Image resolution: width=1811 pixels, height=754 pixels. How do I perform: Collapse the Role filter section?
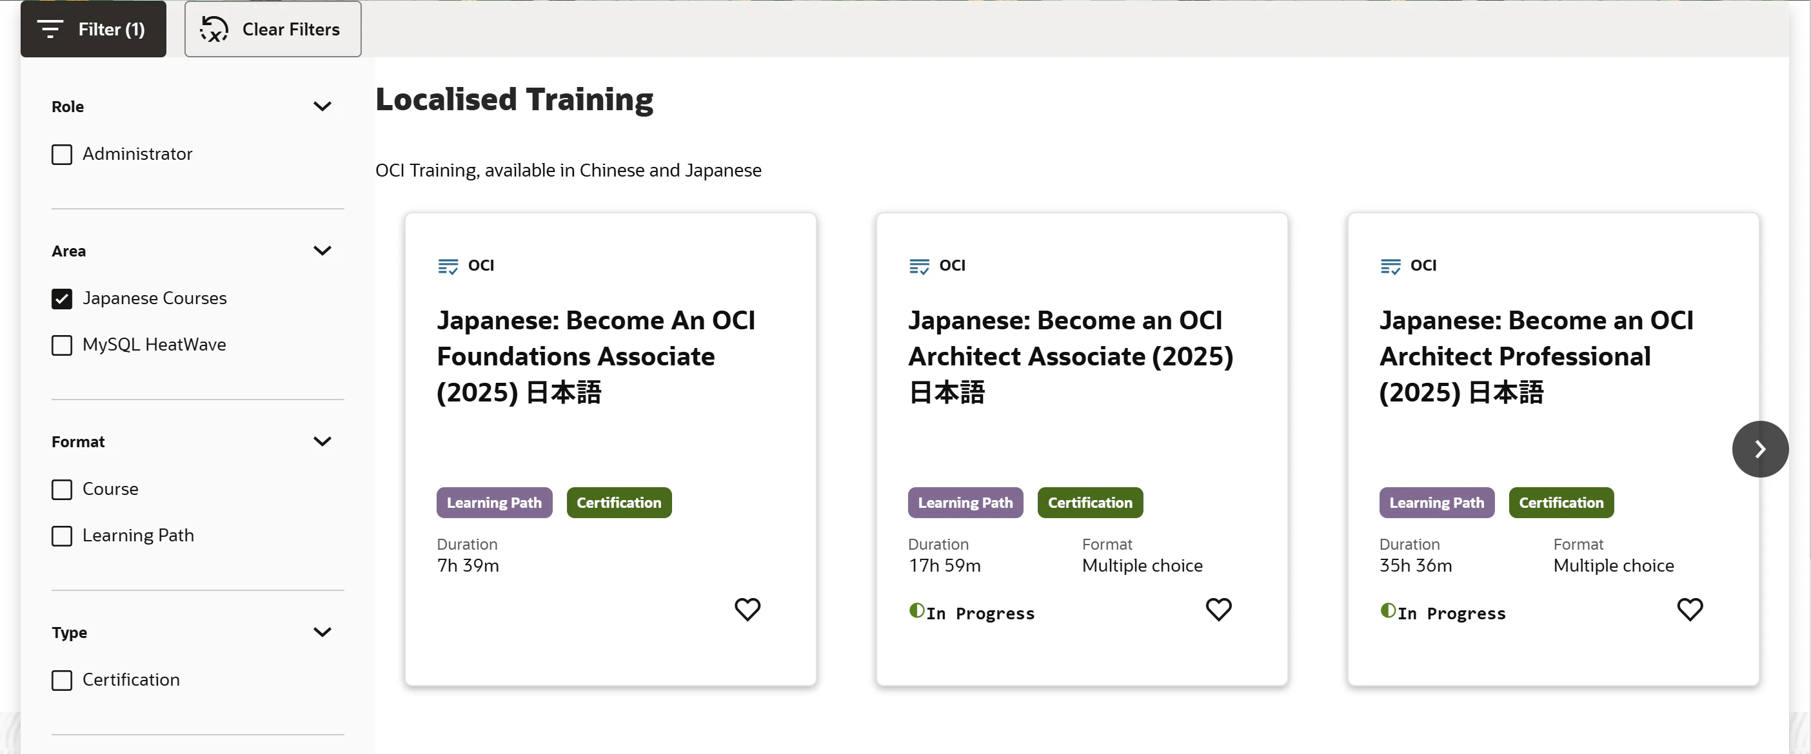coord(322,107)
